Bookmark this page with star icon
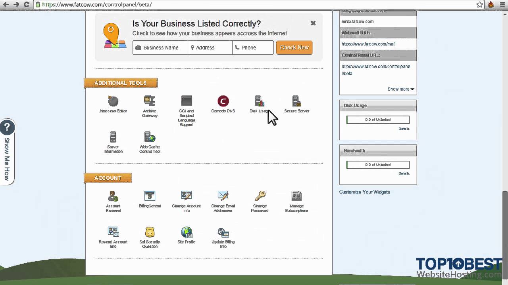The height and width of the screenshot is (285, 508). 479,5
